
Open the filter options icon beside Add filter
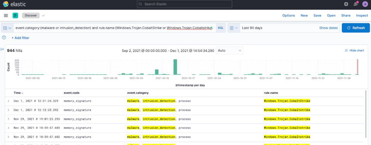(x=4, y=38)
